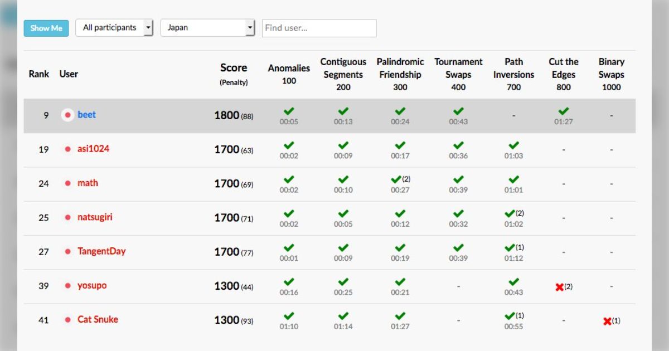The height and width of the screenshot is (351, 669).
Task: Click natsugiri's Path Inversions green checkmark
Action: (x=510, y=213)
